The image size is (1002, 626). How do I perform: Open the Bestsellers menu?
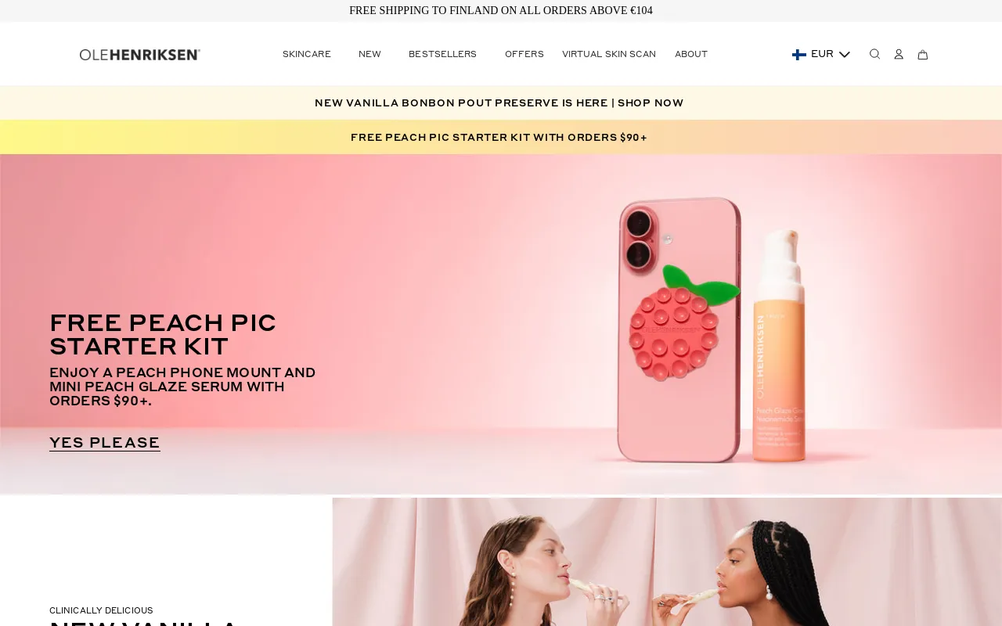[442, 54]
